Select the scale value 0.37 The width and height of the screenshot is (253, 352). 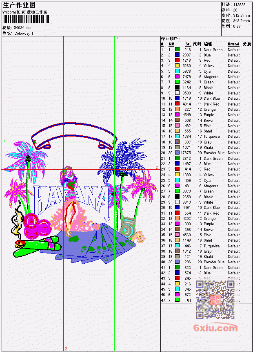(237, 26)
